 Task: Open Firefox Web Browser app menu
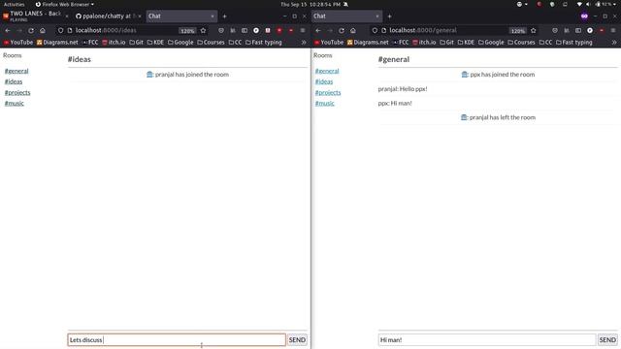point(65,4)
